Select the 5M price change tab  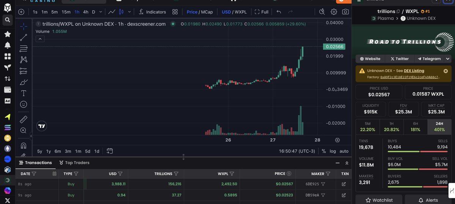coord(368,127)
